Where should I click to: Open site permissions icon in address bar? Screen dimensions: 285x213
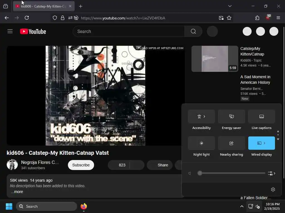tap(70, 18)
